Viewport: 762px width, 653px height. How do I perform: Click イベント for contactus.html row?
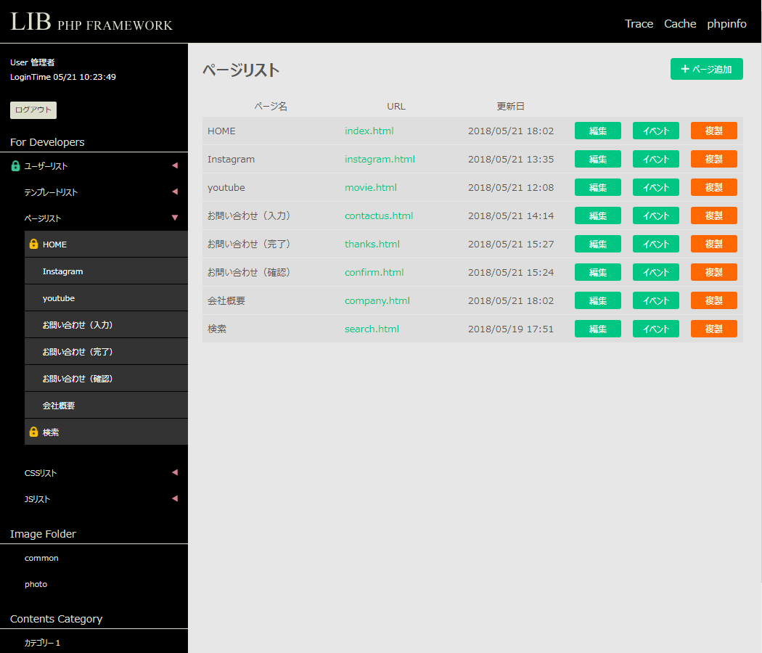656,215
